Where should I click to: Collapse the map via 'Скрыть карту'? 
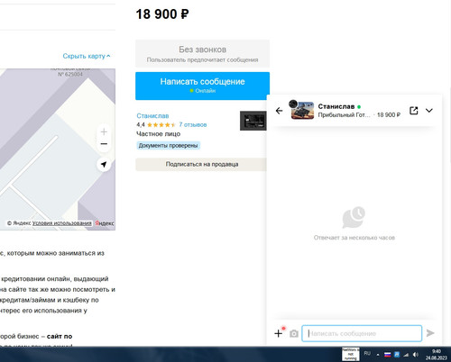(x=87, y=56)
